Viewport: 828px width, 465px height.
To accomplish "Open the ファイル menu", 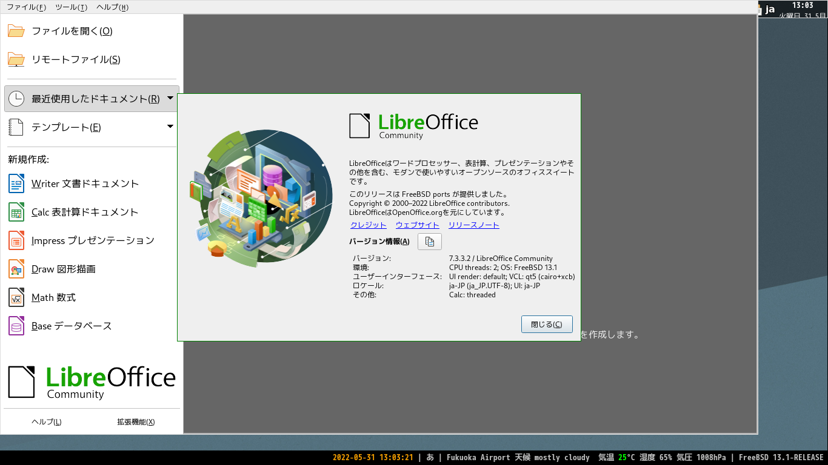I will 26,7.
